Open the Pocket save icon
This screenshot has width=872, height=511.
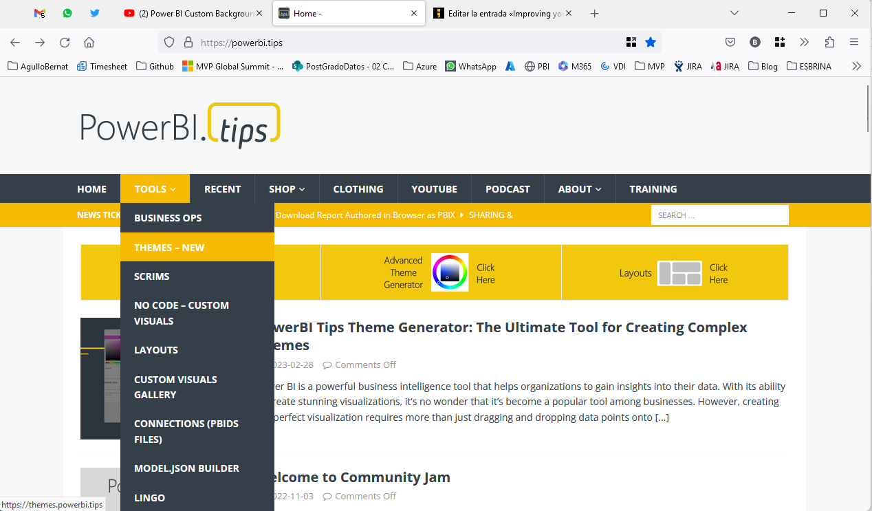click(x=730, y=43)
